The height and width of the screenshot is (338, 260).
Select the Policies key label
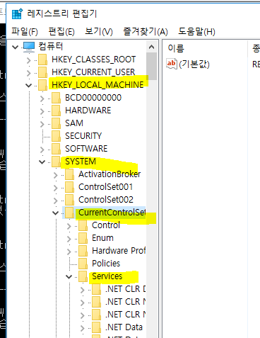tap(106, 264)
